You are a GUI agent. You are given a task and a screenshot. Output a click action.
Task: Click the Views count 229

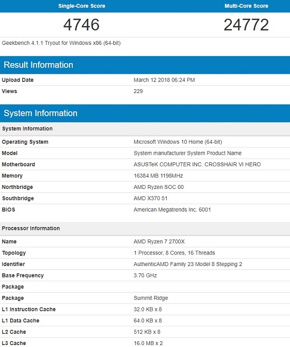point(138,91)
